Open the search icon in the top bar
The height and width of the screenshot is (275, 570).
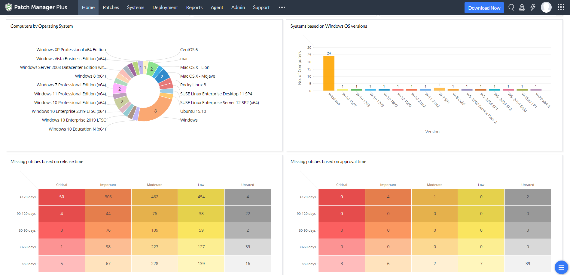point(511,7)
